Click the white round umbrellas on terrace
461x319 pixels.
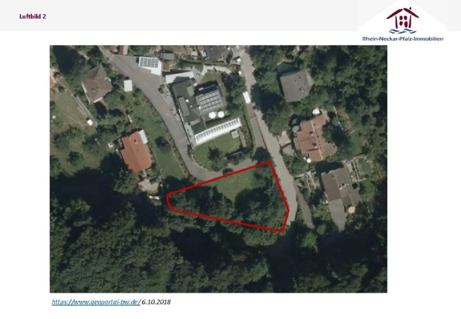pyautogui.click(x=217, y=114)
